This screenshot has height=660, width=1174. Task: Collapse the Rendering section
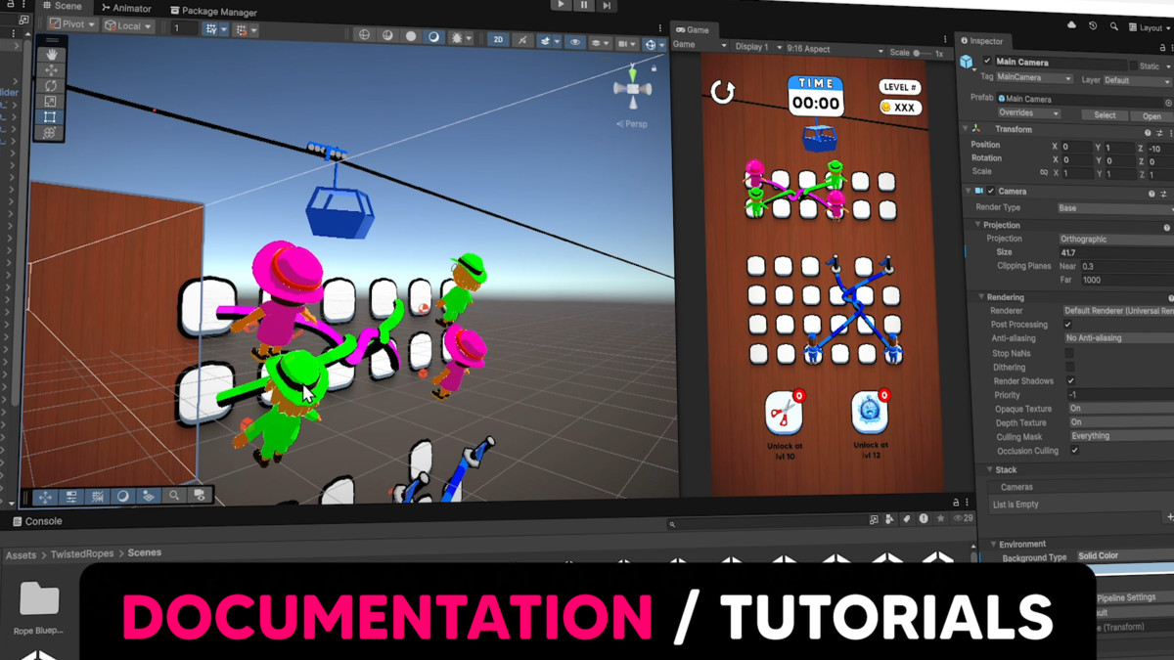pos(981,296)
